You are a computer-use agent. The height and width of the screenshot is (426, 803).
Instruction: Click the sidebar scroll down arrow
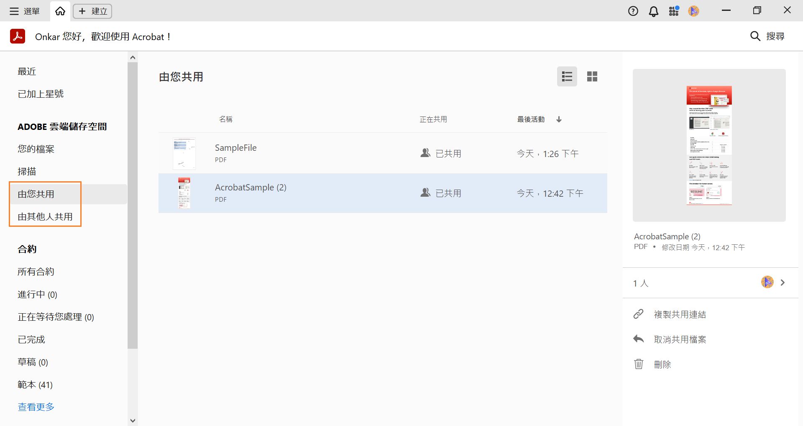(133, 421)
